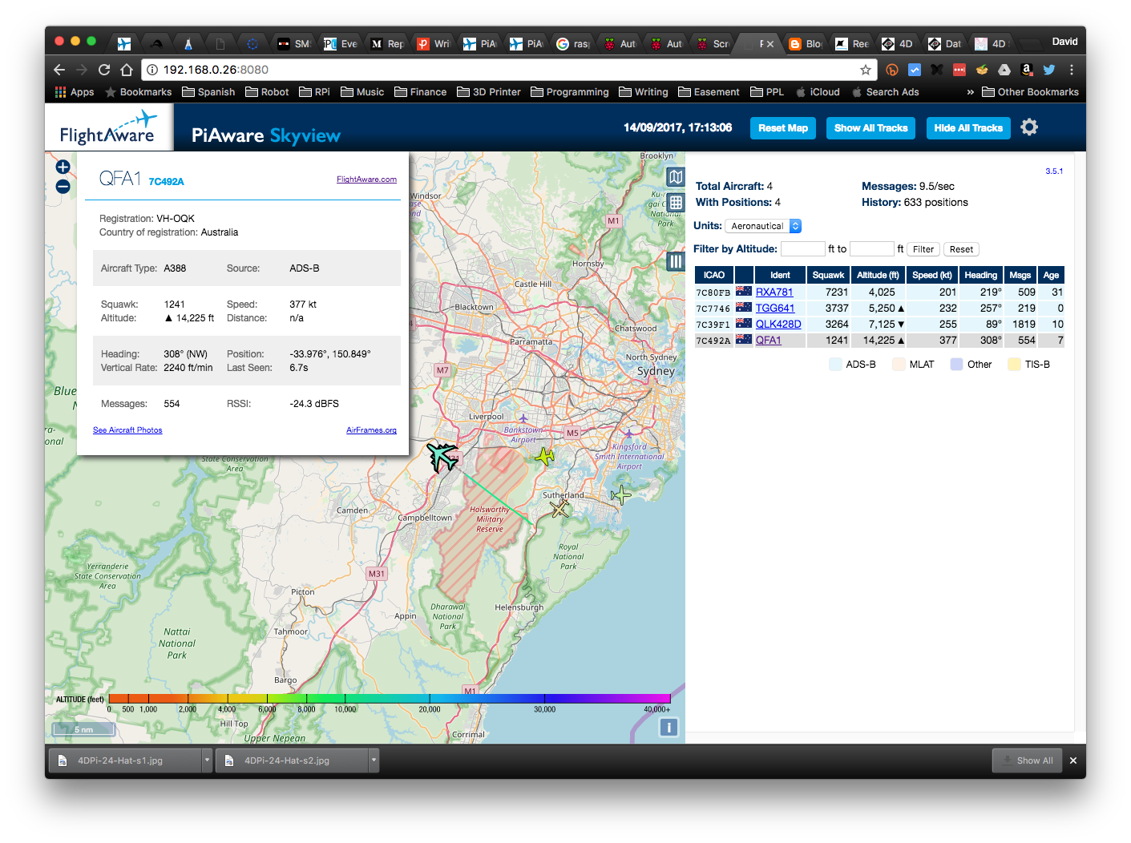Open the dropdown arrow on 4DPi-24-Hat-s2.jpg download

tap(373, 760)
